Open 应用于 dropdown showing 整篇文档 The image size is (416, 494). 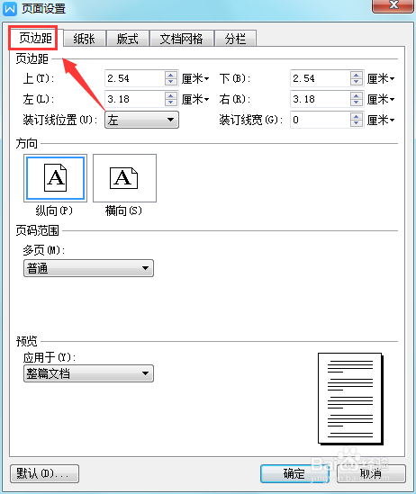point(88,373)
